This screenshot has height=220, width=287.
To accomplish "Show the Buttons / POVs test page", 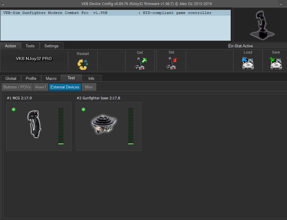I will [x=17, y=87].
